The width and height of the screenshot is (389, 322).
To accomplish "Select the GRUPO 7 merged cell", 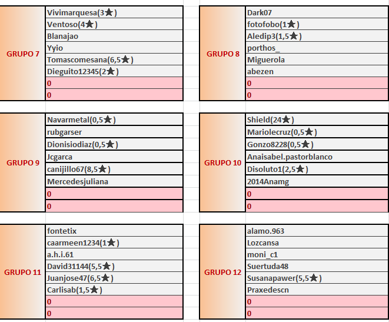I will coord(23,54).
